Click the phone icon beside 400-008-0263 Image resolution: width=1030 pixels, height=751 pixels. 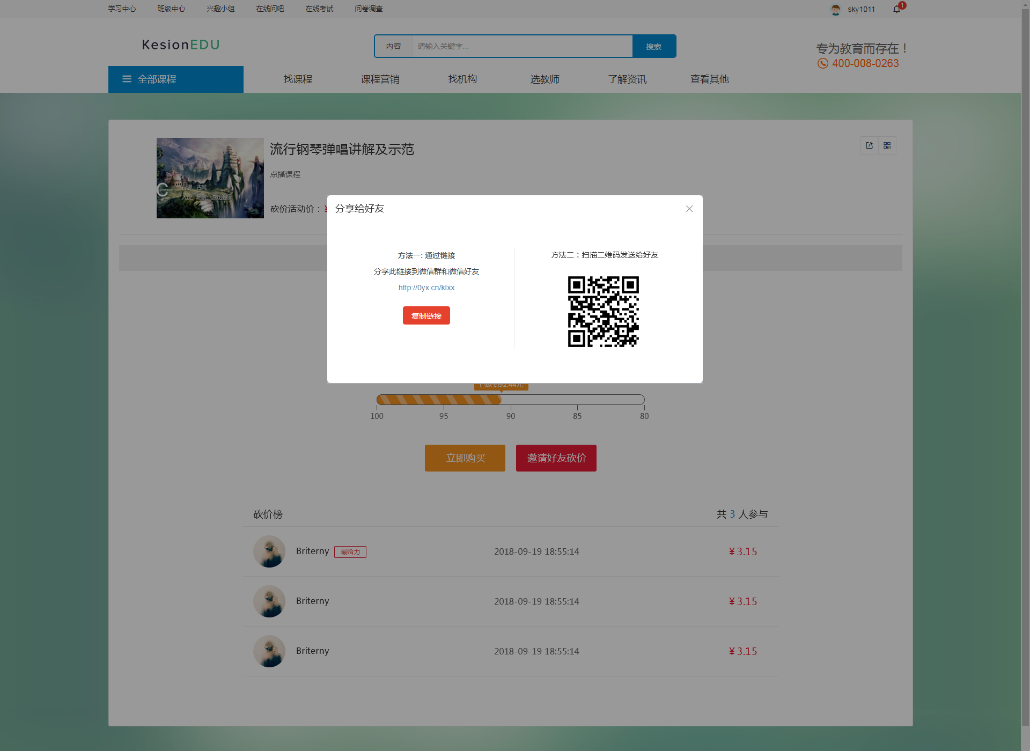822,63
